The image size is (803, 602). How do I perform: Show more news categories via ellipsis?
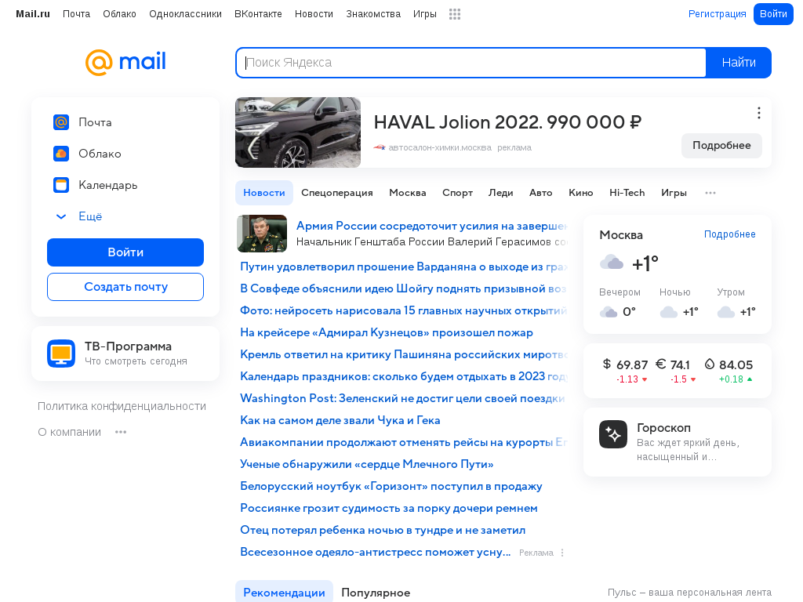pyautogui.click(x=710, y=193)
